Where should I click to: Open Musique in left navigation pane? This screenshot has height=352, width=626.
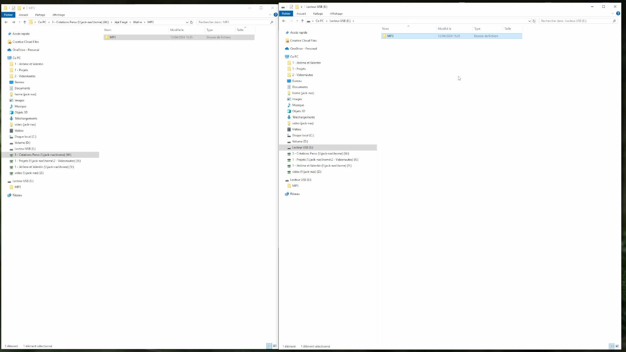[x=20, y=106]
